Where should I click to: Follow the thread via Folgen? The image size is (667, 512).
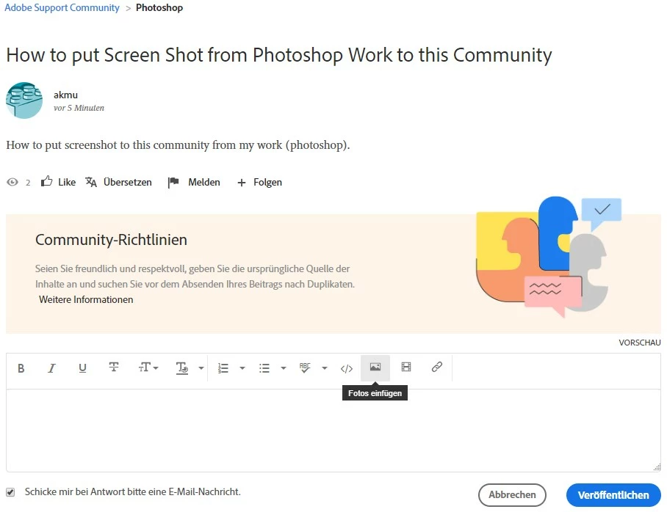point(259,182)
